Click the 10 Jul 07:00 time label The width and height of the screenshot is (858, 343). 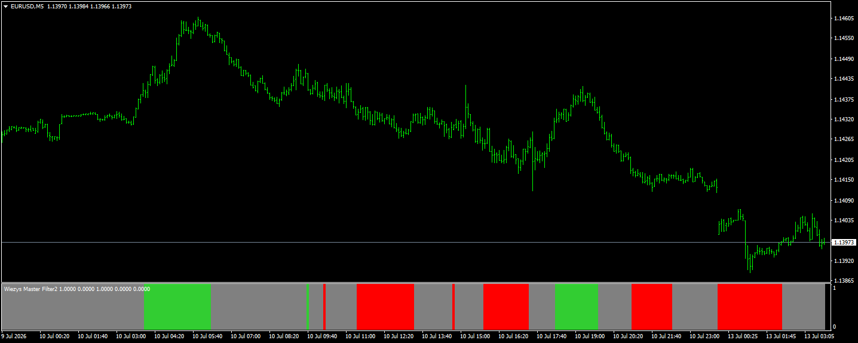coord(246,336)
